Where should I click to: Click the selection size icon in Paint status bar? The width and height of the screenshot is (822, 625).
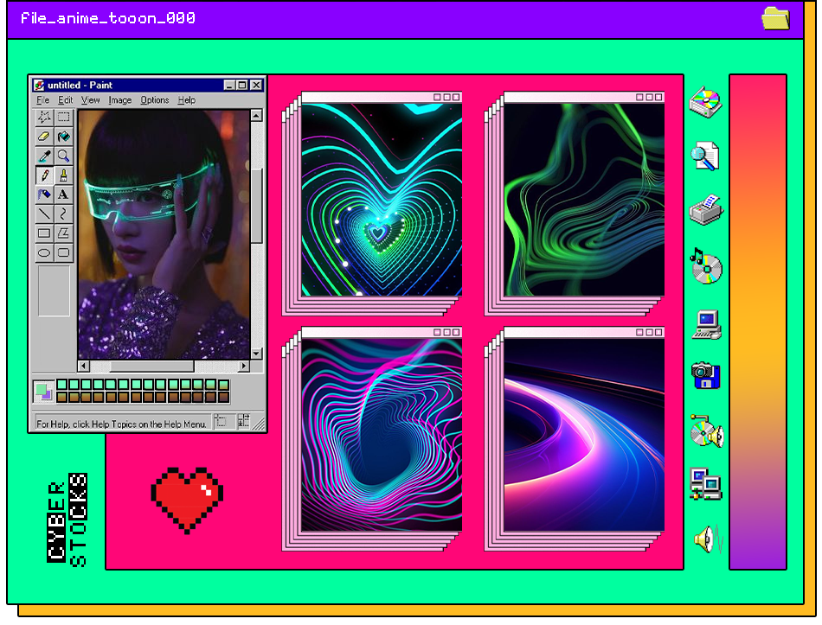(244, 421)
